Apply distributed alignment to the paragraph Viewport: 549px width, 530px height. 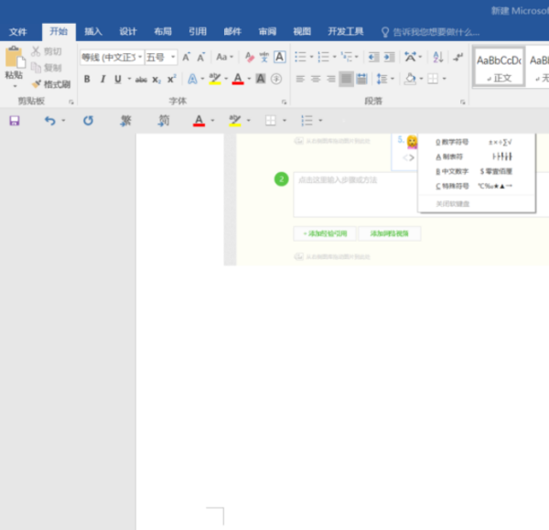pos(361,79)
